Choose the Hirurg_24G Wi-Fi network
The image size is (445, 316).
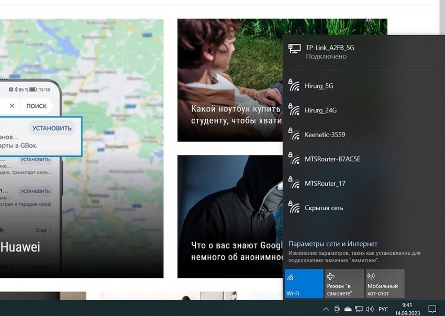pos(320,110)
